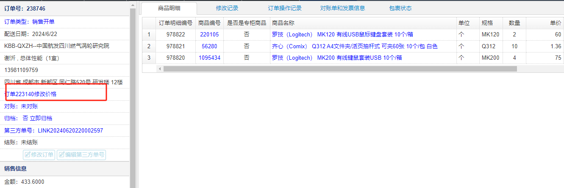The width and height of the screenshot is (564, 188).
Task: Click the spec cell MK120
Action: pyautogui.click(x=491, y=34)
